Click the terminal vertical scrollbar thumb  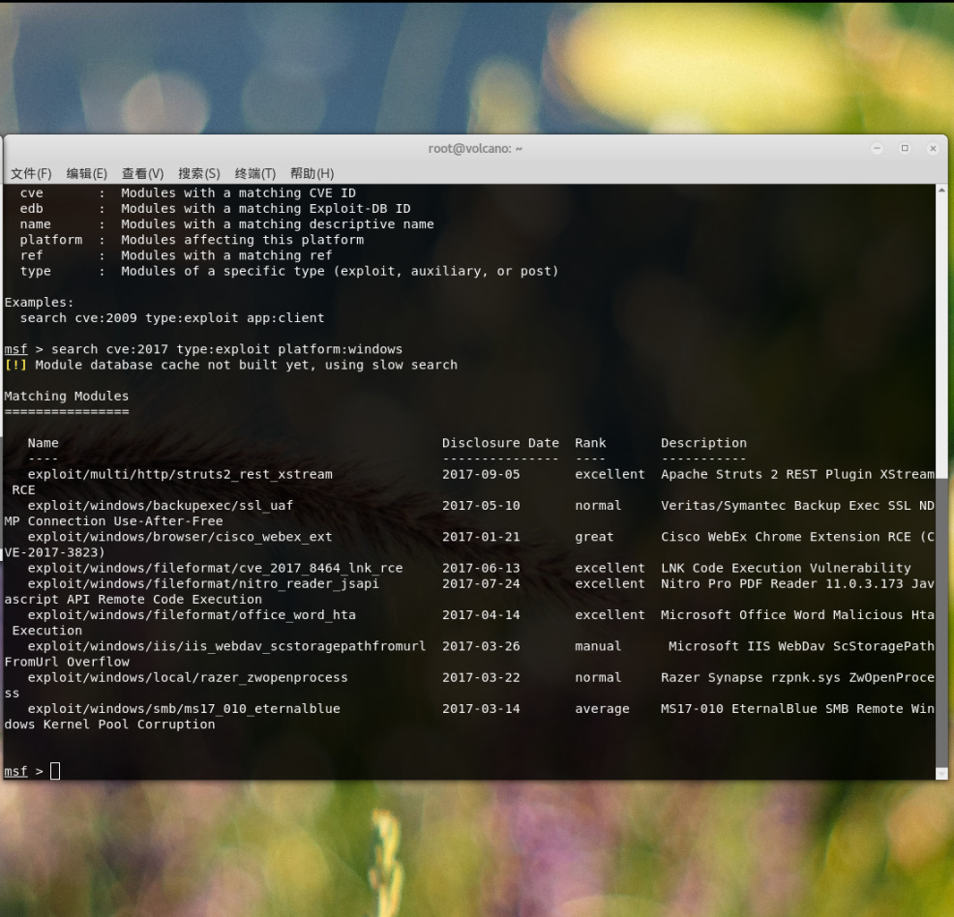click(x=941, y=623)
